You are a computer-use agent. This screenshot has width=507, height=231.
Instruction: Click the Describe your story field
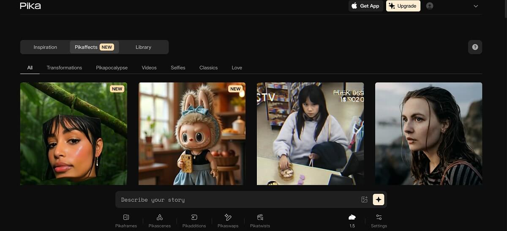[237, 200]
